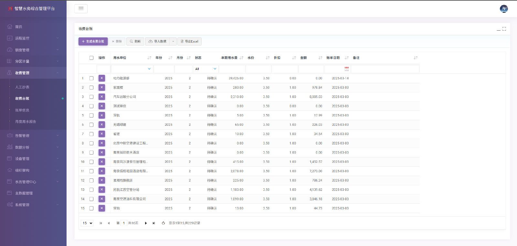Expand the 导入数据 dropdown arrow
The image size is (517, 246).
173,42
